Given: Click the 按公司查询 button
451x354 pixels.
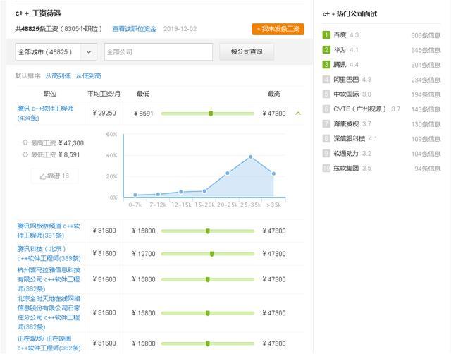Looking at the screenshot, I should click(247, 51).
